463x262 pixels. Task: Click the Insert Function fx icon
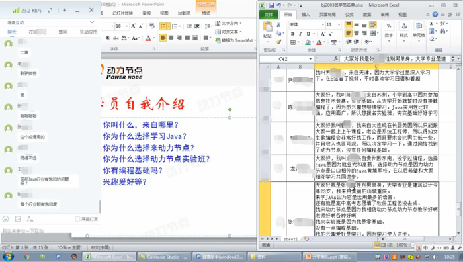coord(335,59)
